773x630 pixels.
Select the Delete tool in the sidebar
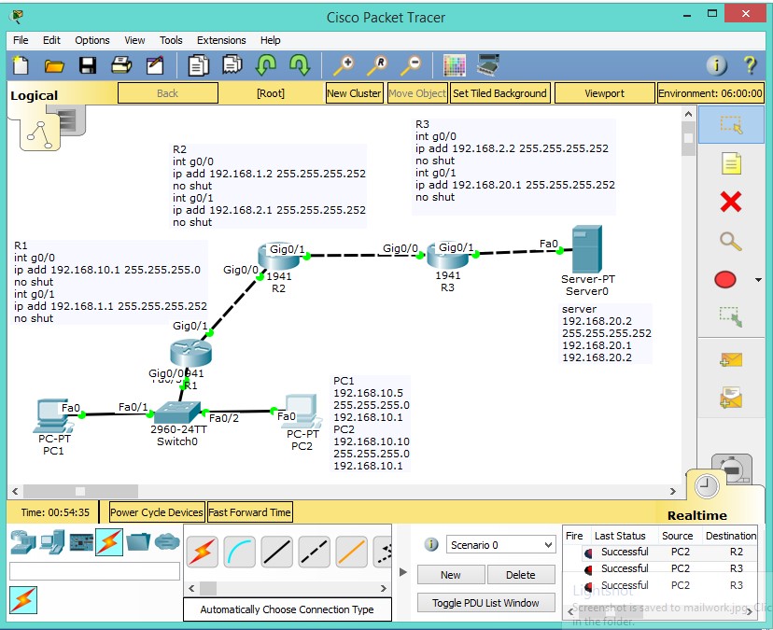pyautogui.click(x=731, y=202)
